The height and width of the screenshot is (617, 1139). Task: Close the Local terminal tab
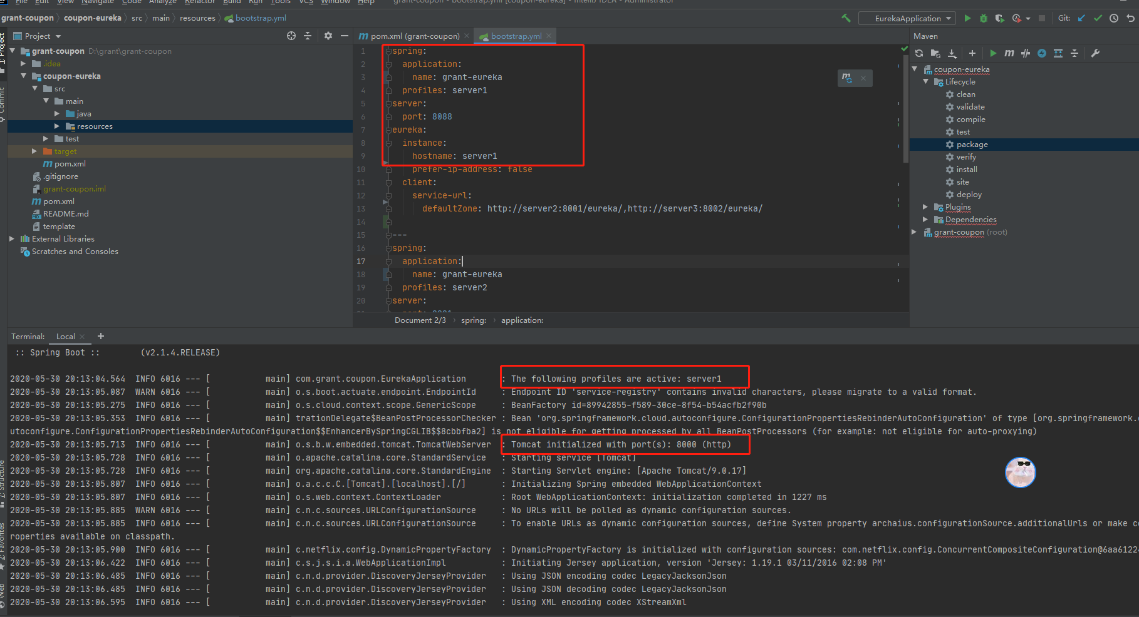pos(82,336)
